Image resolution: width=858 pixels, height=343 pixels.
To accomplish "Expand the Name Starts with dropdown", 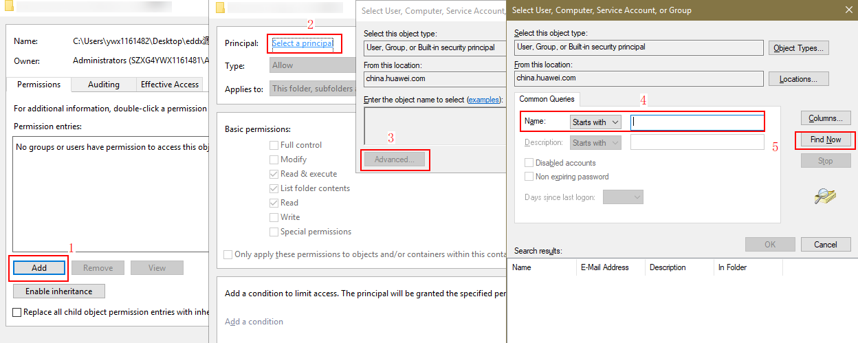I will click(595, 122).
